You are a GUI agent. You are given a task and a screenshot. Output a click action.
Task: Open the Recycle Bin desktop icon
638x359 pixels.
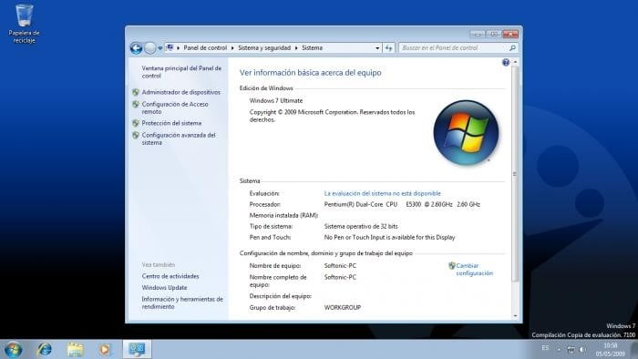click(24, 24)
